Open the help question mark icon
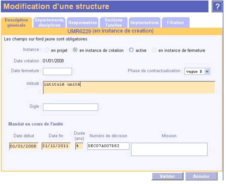This screenshot has width=227, height=184. pyautogui.click(x=217, y=6)
